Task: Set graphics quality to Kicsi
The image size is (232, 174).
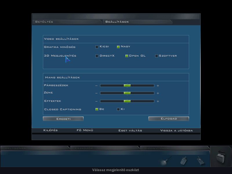Action: [x=97, y=47]
